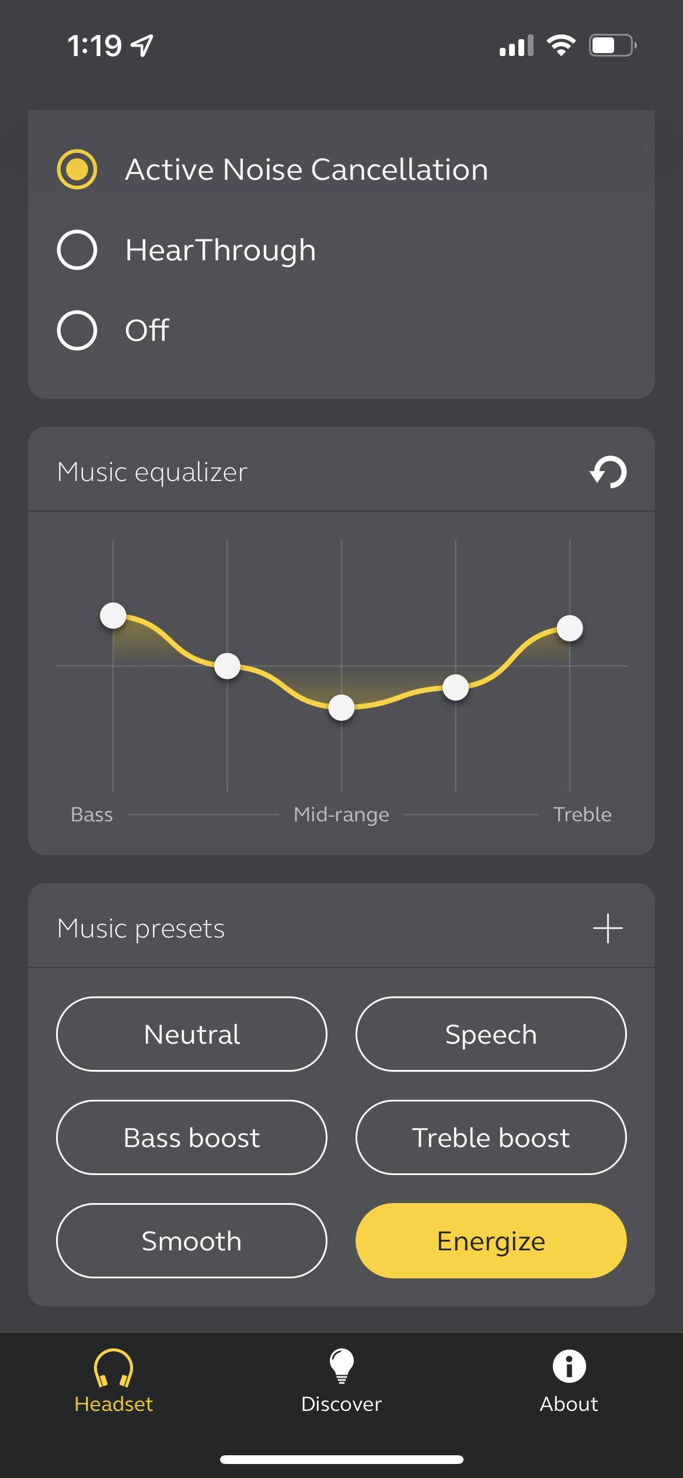Choose the Speech preset
Screen dimensions: 683x1478
491,1034
